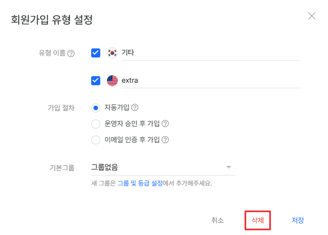Click the 취소 button
The image size is (328, 235).
[217, 220]
